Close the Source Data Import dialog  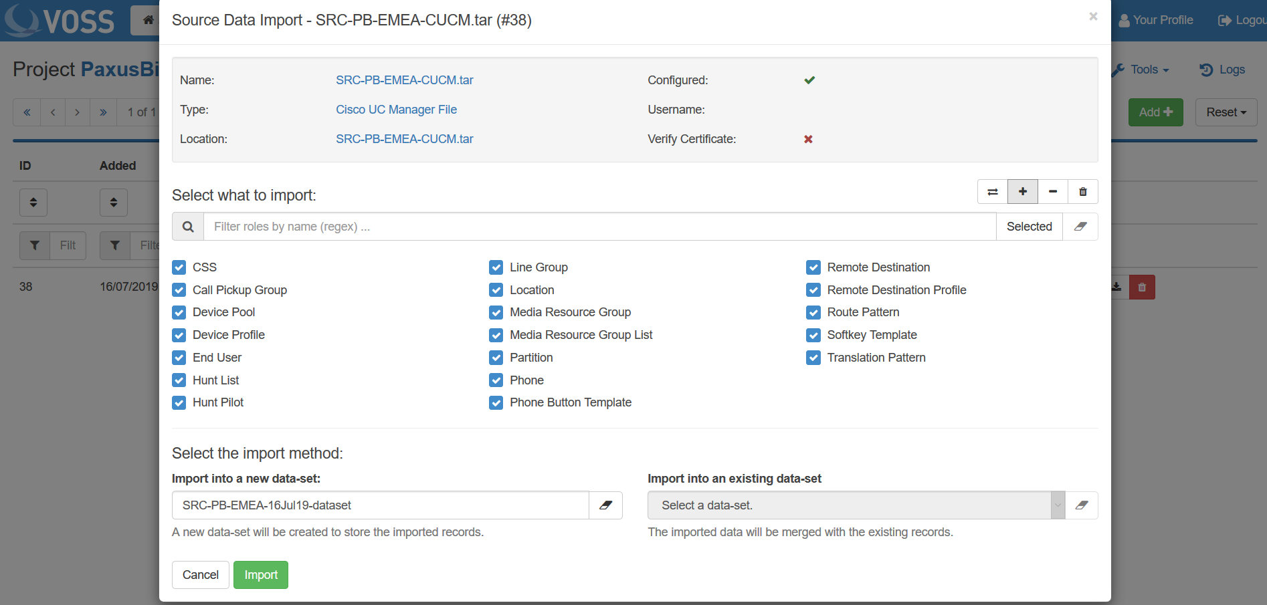click(1093, 17)
